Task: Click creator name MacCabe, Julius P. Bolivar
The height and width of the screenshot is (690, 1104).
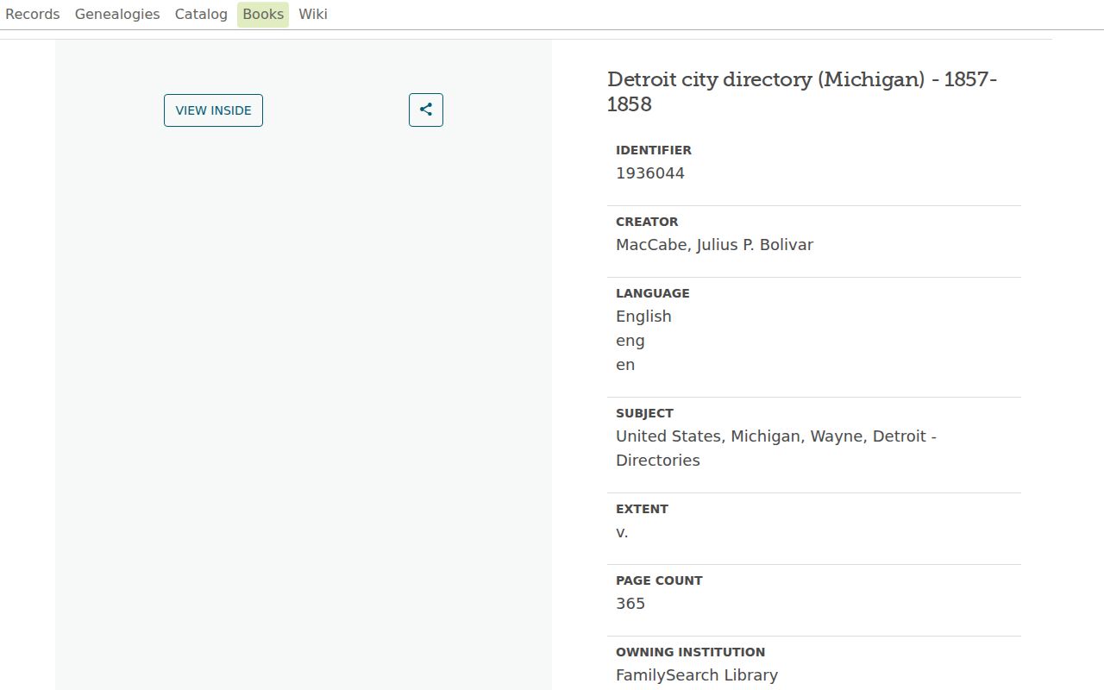Action: point(714,245)
